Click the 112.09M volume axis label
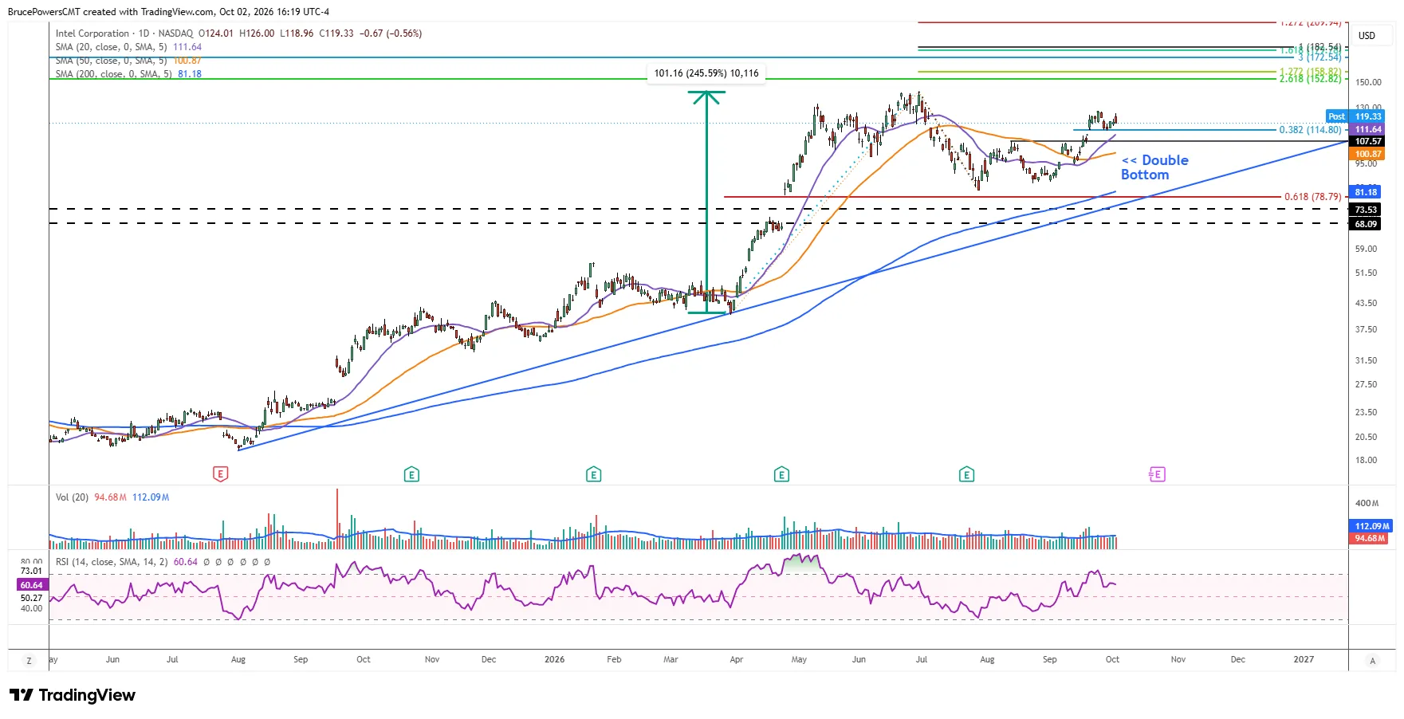1404x719 pixels. point(1372,526)
